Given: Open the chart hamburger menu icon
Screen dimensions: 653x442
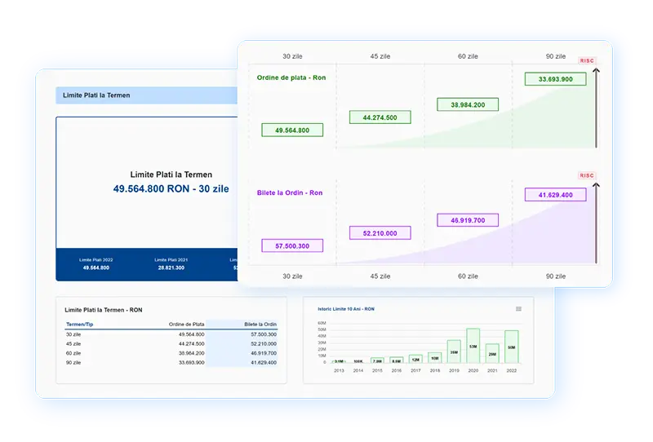Looking at the screenshot, I should [x=518, y=309].
